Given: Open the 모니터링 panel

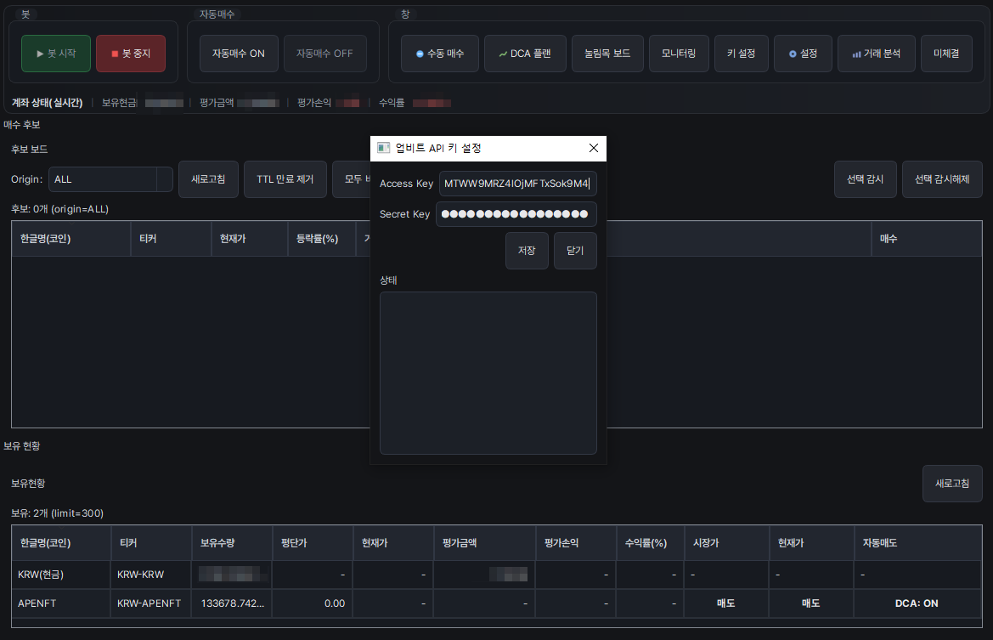Looking at the screenshot, I should click(679, 53).
